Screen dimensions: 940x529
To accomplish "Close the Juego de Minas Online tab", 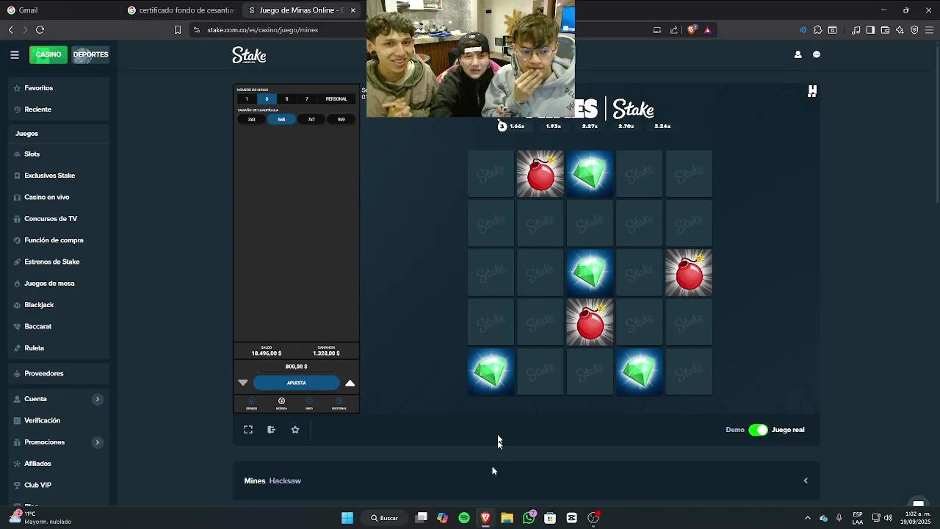I will [x=352, y=10].
